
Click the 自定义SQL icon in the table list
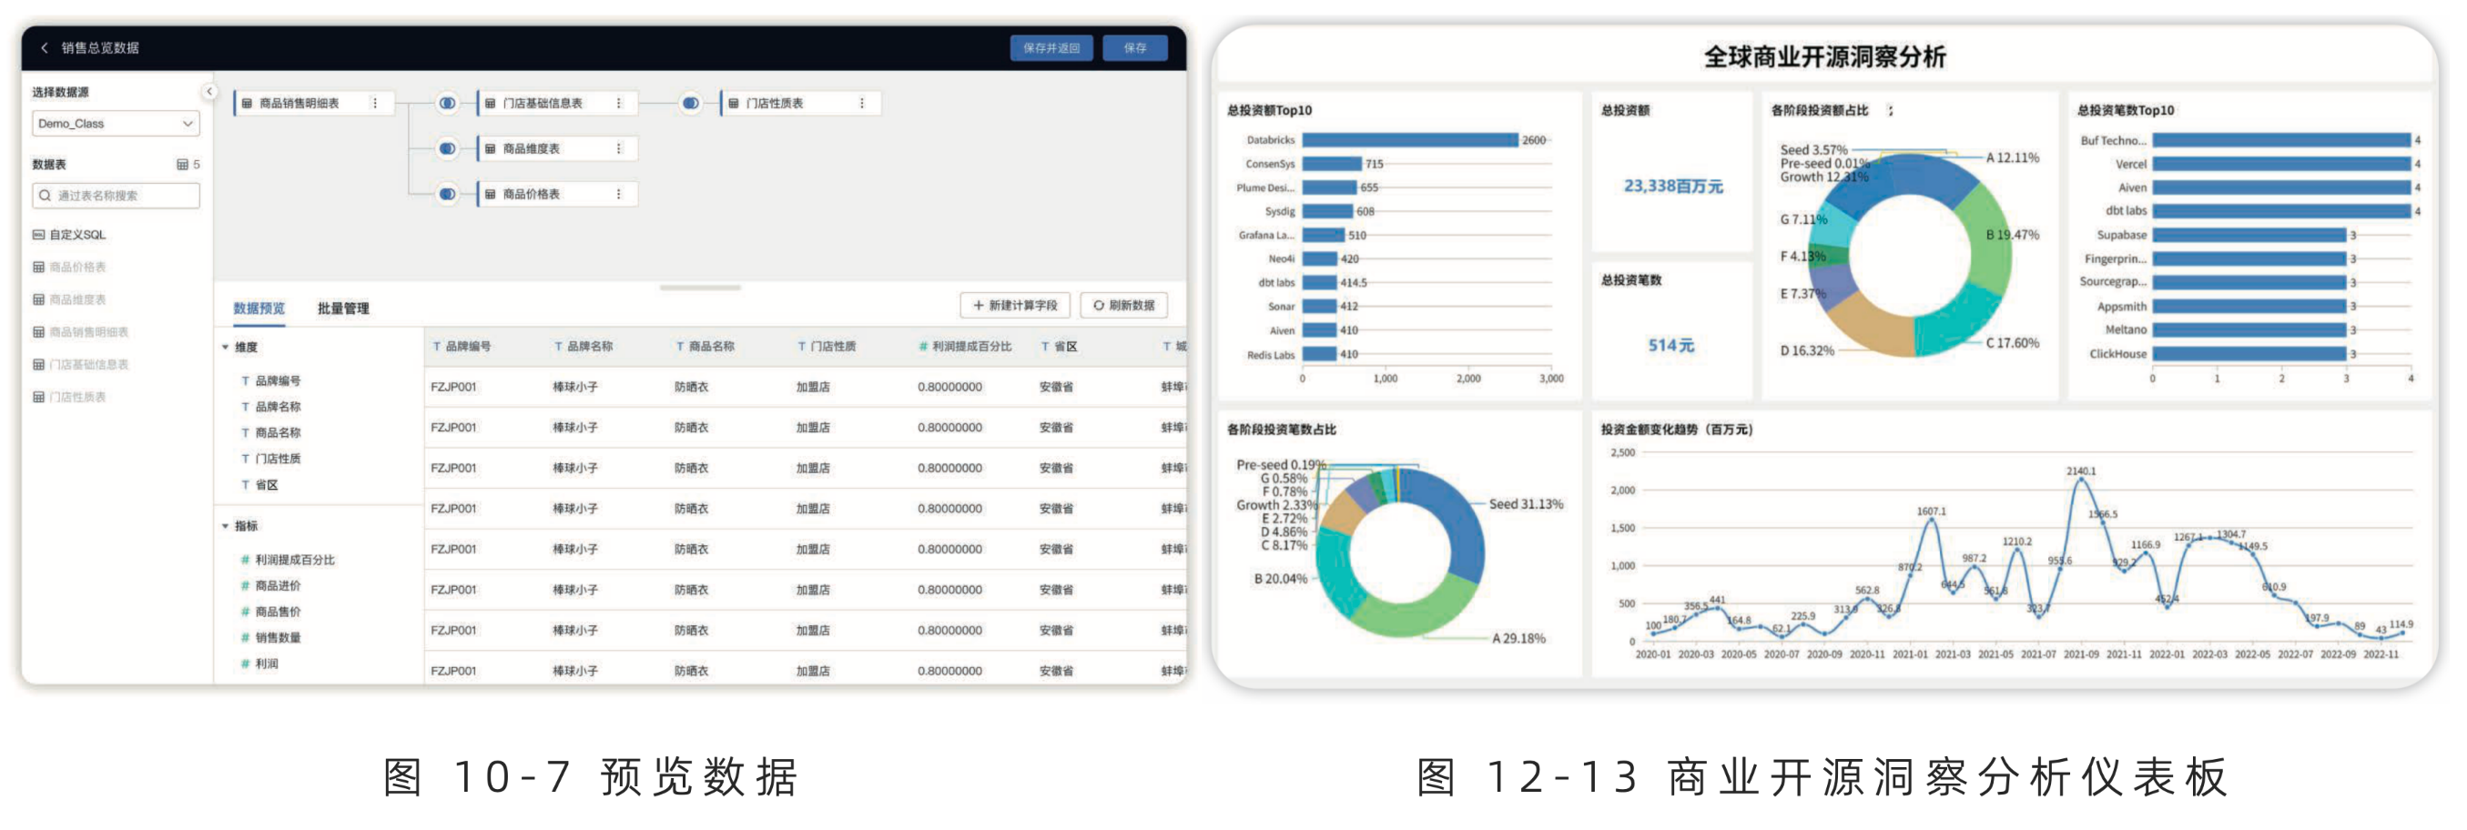[39, 235]
